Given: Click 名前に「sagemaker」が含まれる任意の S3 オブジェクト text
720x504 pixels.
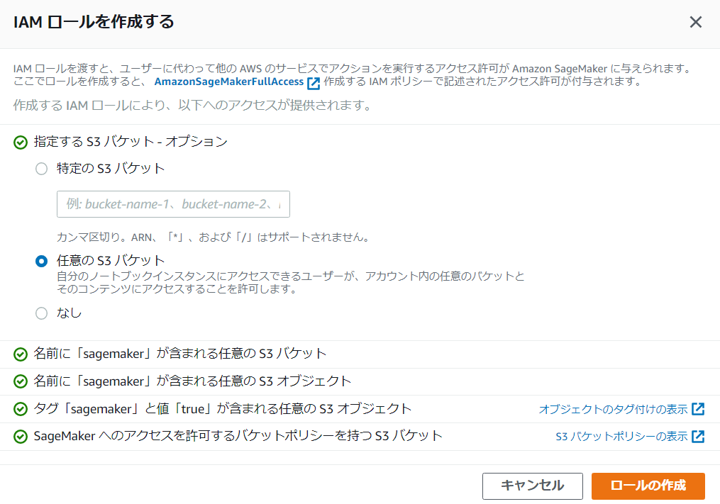Looking at the screenshot, I should tap(192, 381).
